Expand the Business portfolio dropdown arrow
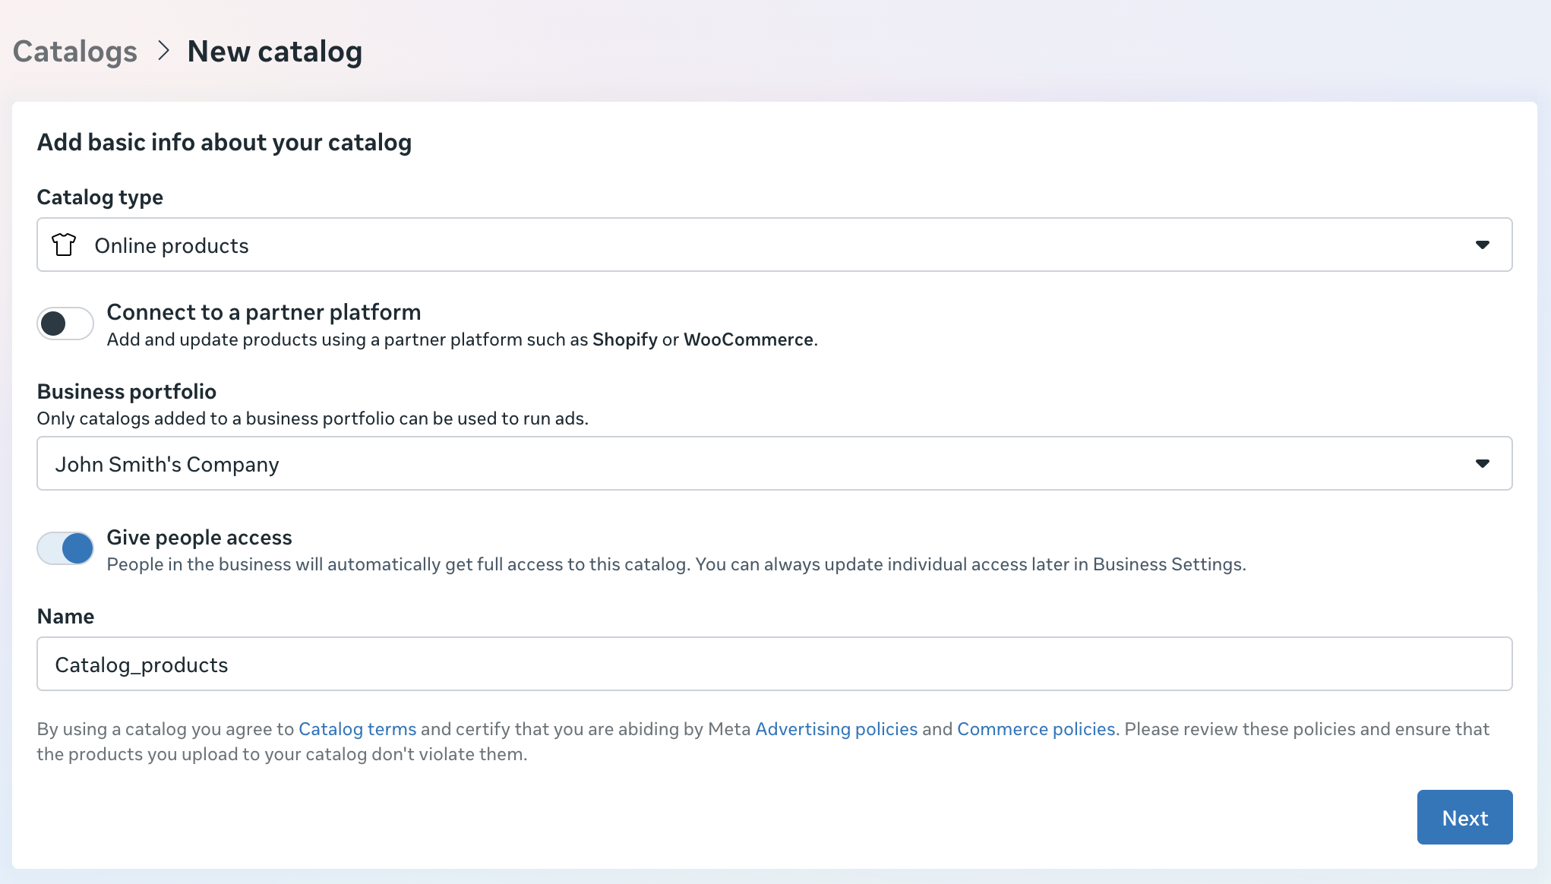 pyautogui.click(x=1482, y=463)
